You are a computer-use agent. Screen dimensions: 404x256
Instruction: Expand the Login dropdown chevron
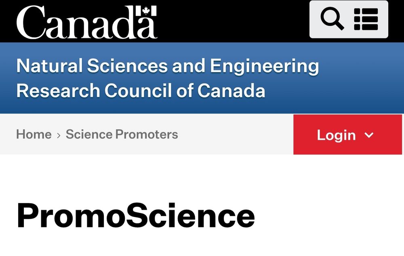click(x=369, y=135)
